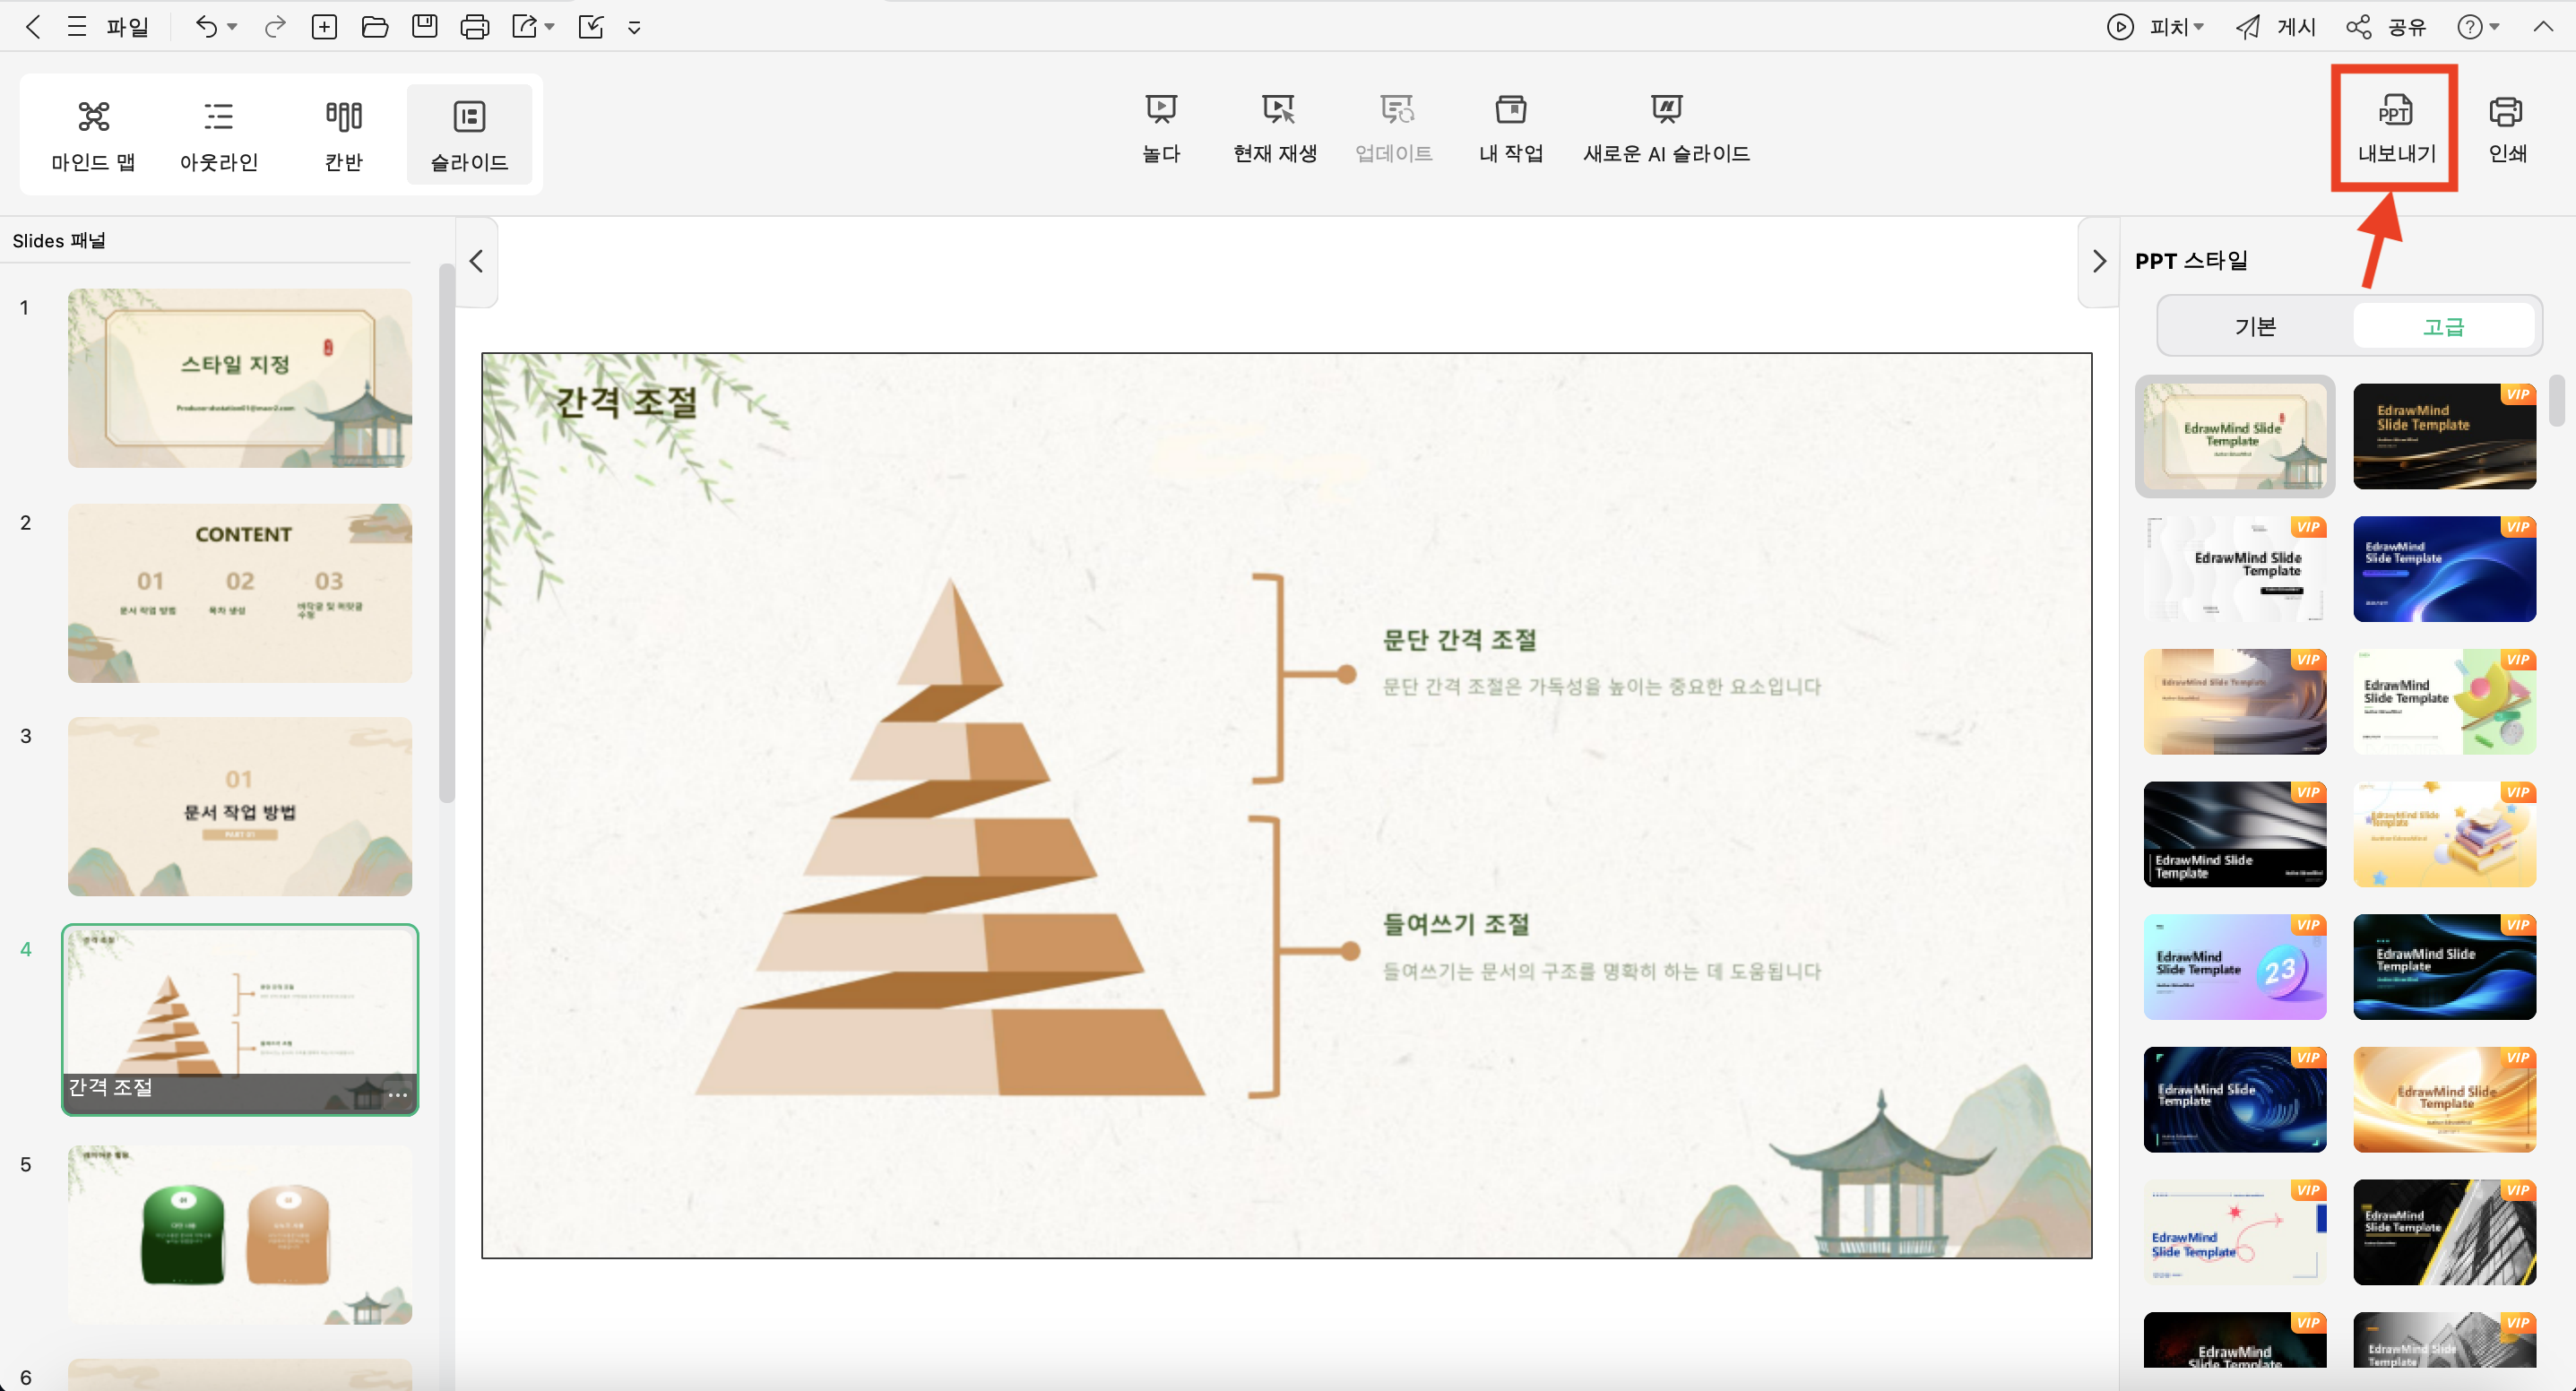Image resolution: width=2576 pixels, height=1391 pixels.
Task: Click the save disk icon
Action: click(x=425, y=27)
